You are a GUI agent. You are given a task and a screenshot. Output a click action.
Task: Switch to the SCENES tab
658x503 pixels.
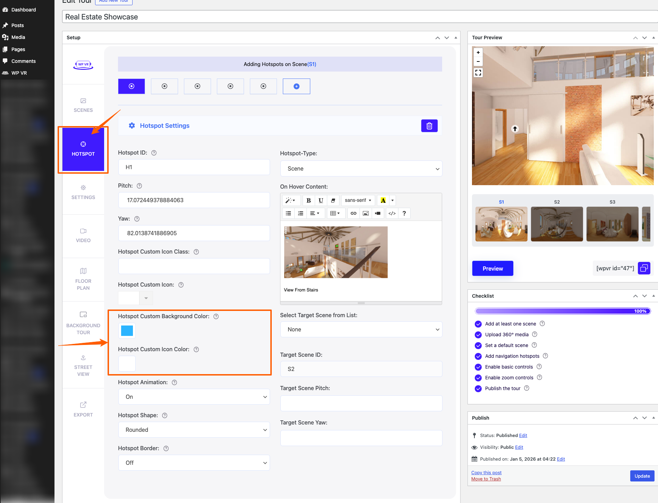coord(83,105)
